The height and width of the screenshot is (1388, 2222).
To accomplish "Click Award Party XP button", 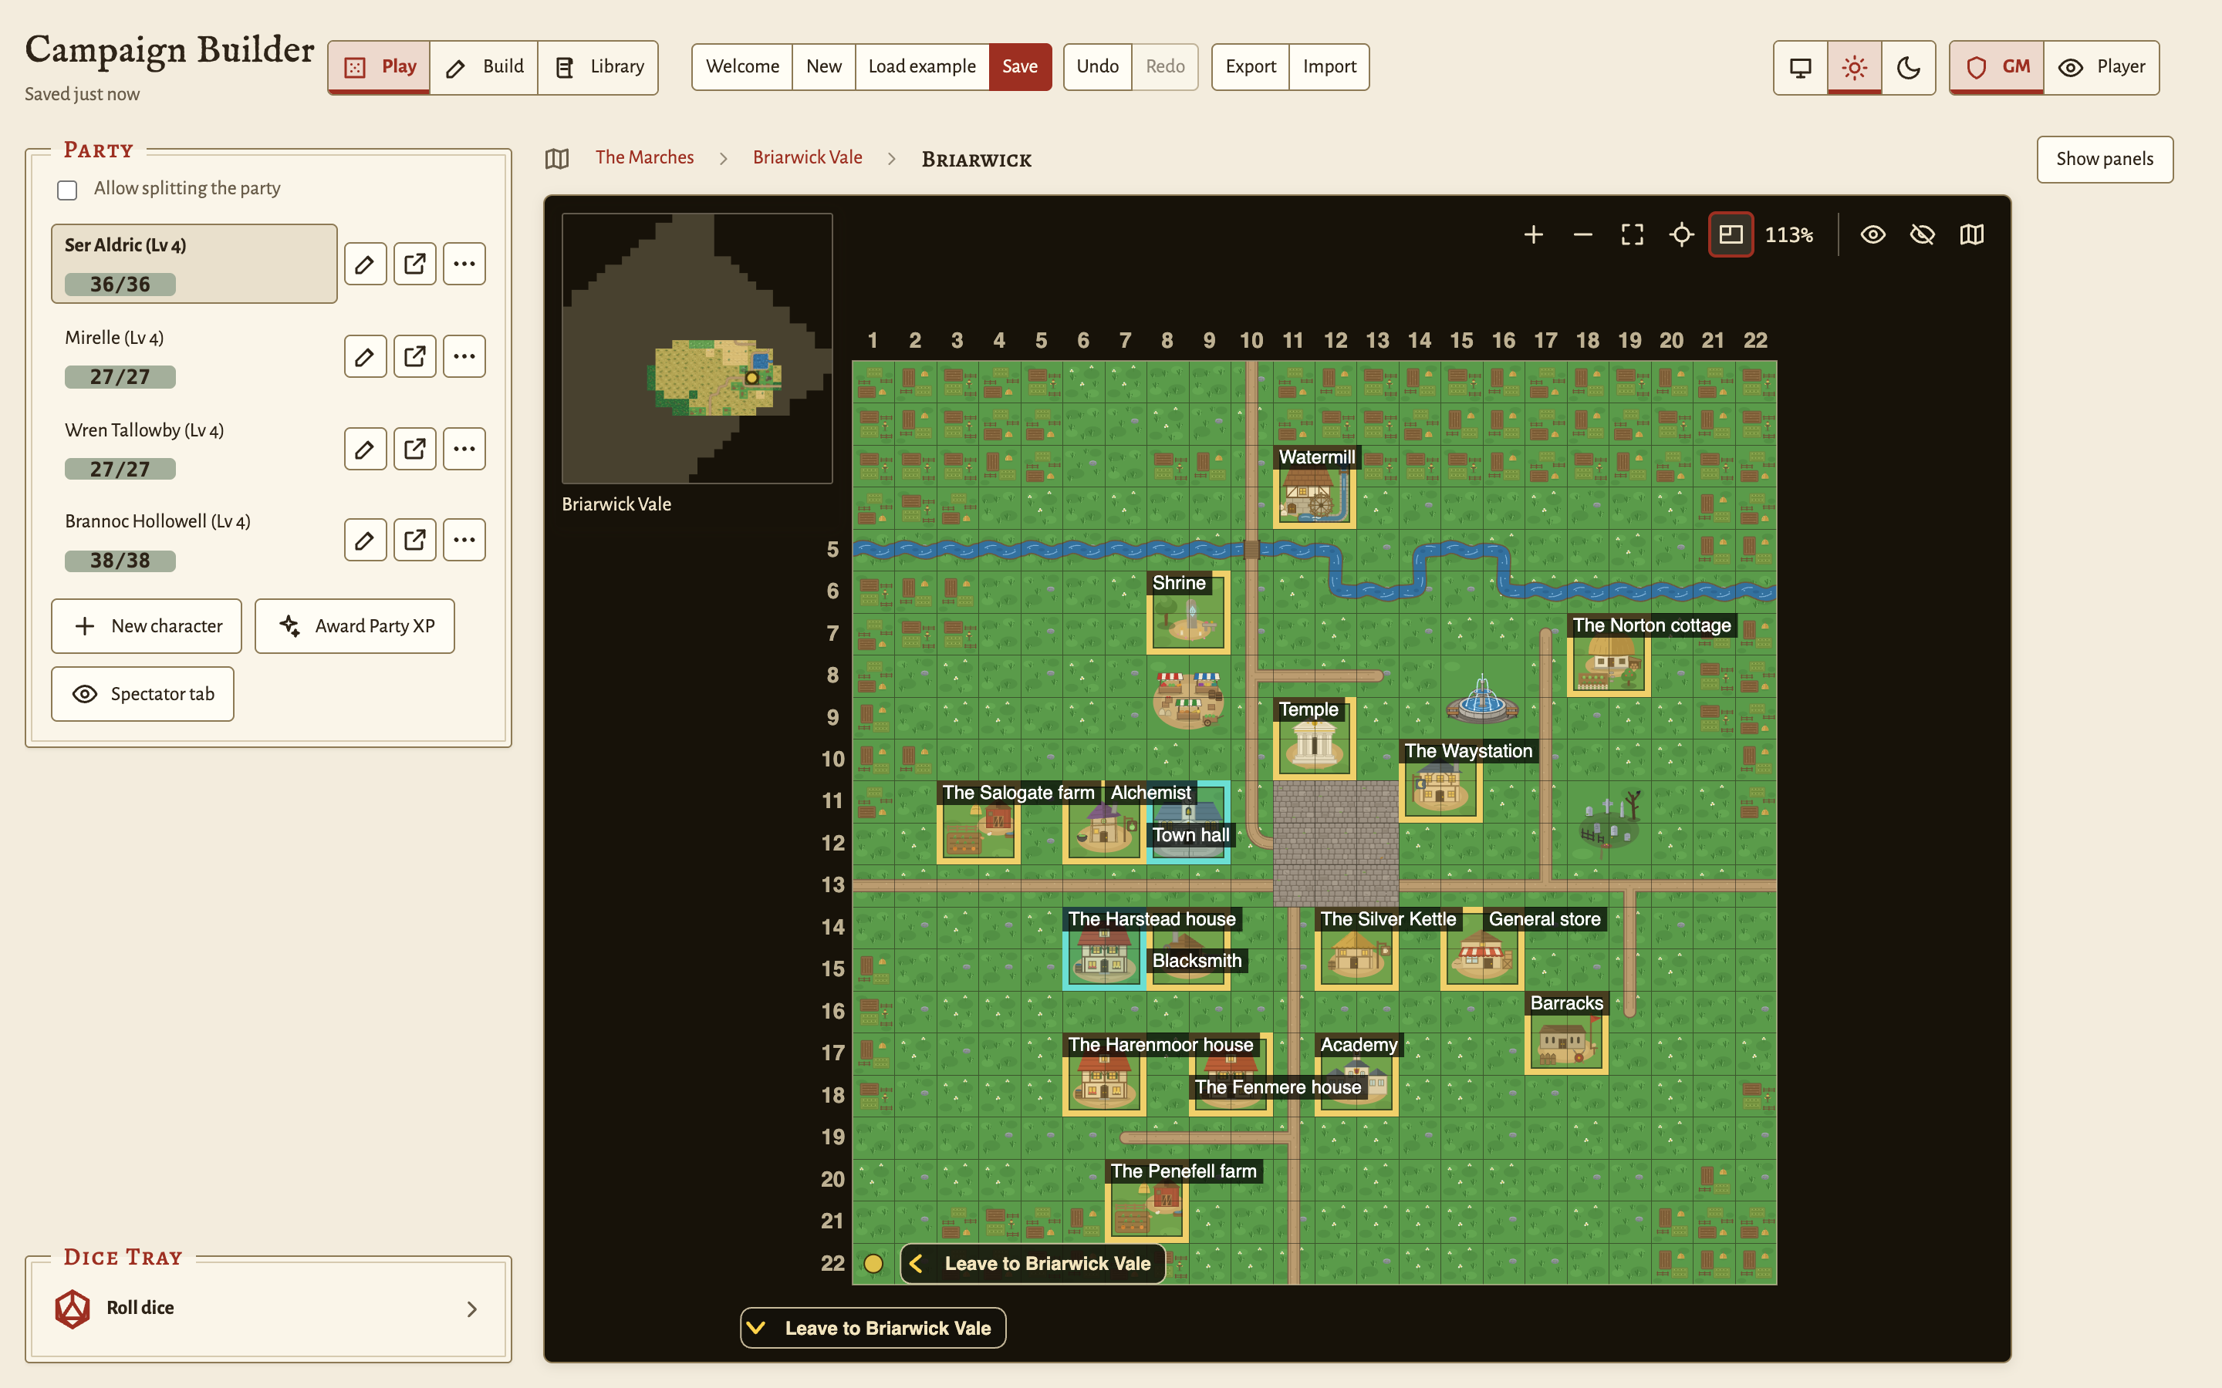I will click(354, 626).
